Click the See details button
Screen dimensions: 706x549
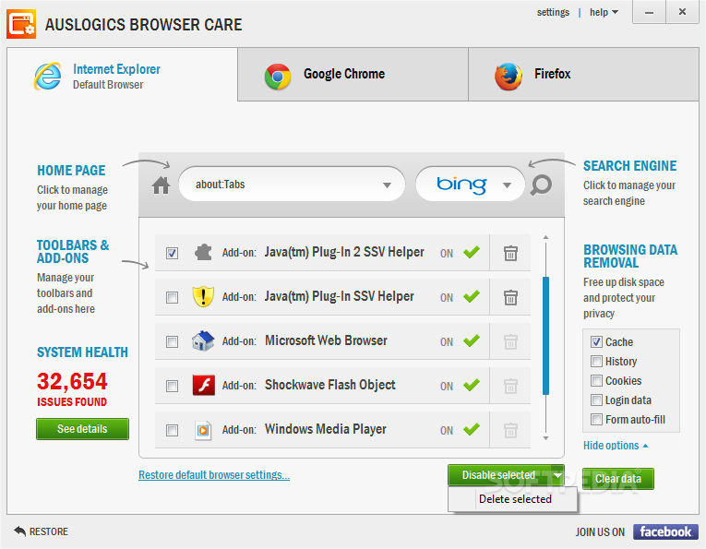point(82,429)
